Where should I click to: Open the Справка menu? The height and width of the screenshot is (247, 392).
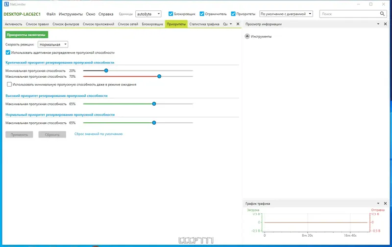106,14
